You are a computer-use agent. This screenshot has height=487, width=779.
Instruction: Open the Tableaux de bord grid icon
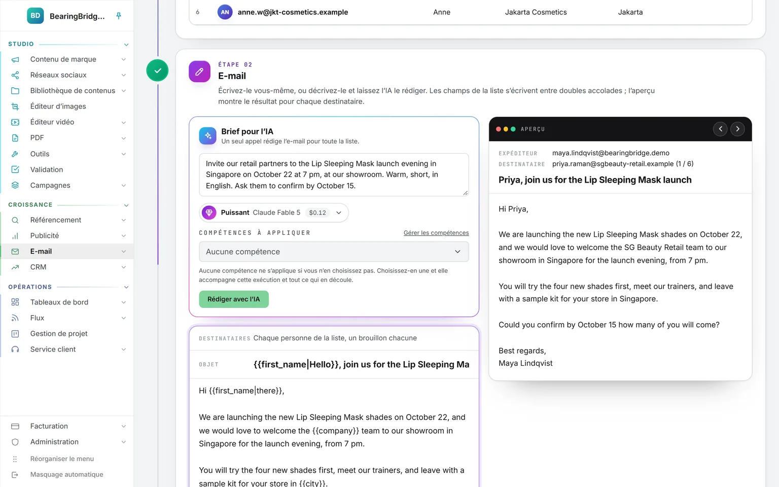[15, 302]
